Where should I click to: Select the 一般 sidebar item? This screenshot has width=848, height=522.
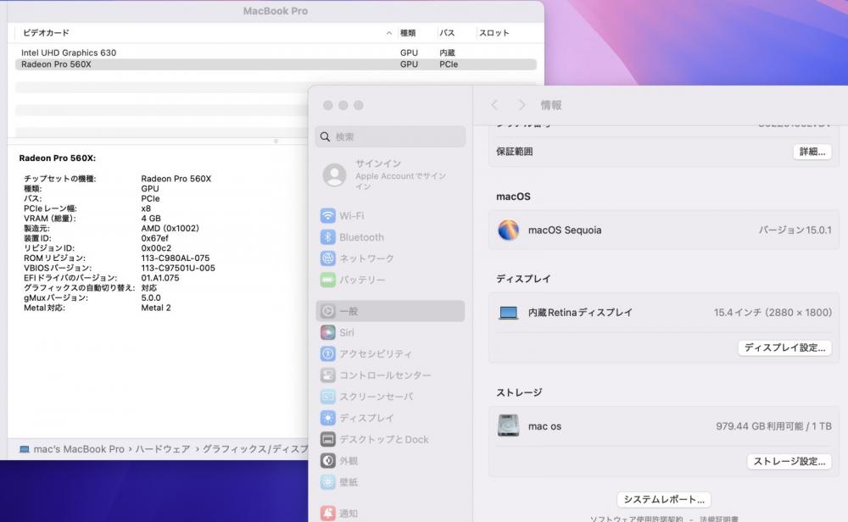348,311
